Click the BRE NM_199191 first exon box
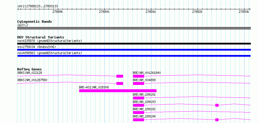 coord(139,98)
